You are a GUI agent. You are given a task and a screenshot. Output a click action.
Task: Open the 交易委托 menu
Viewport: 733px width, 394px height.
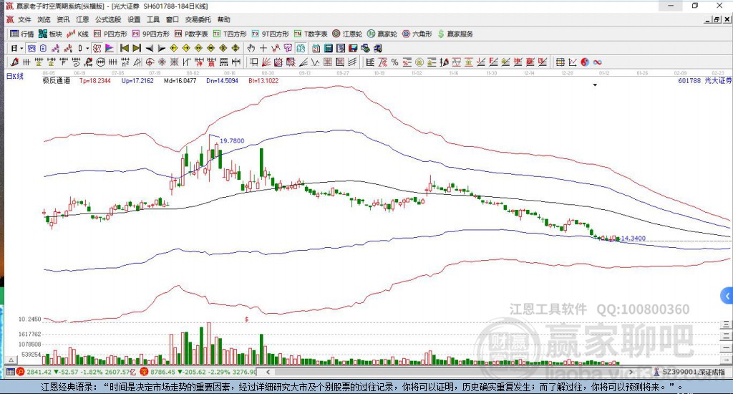click(x=198, y=19)
